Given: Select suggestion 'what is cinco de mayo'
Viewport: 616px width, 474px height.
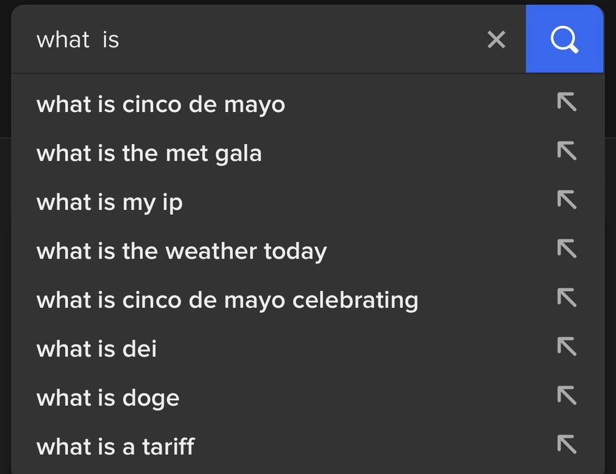Looking at the screenshot, I should pos(307,104).
